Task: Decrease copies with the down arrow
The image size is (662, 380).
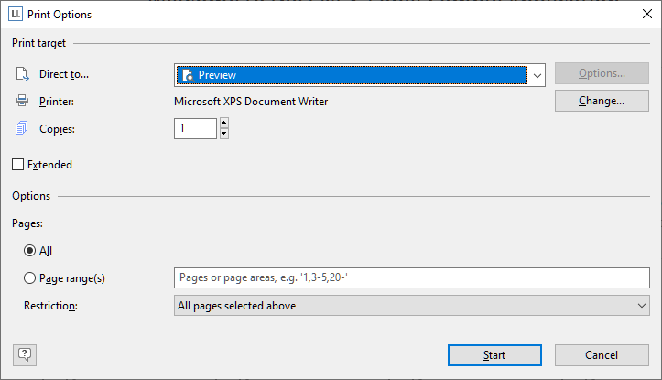Action: point(224,134)
